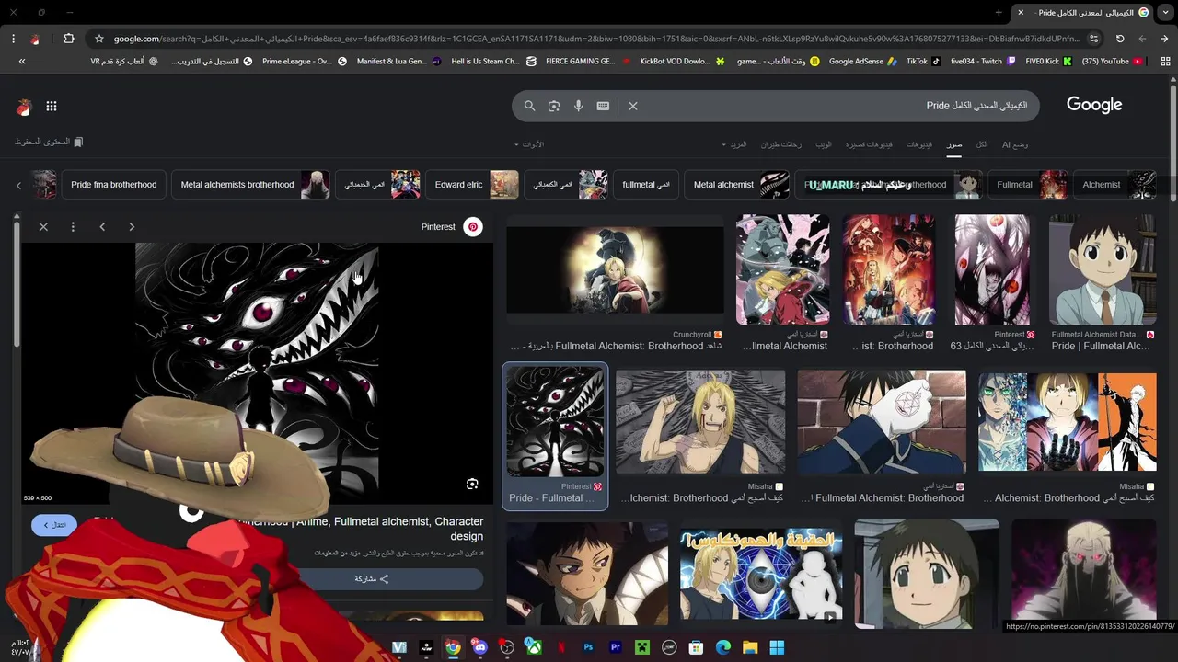Reload the page with the refresh icon

[x=1120, y=39]
